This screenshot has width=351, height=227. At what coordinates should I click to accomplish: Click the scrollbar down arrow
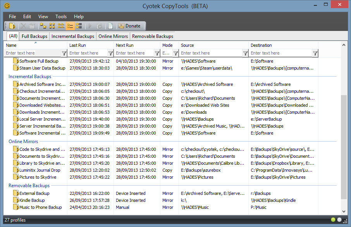click(x=344, y=212)
